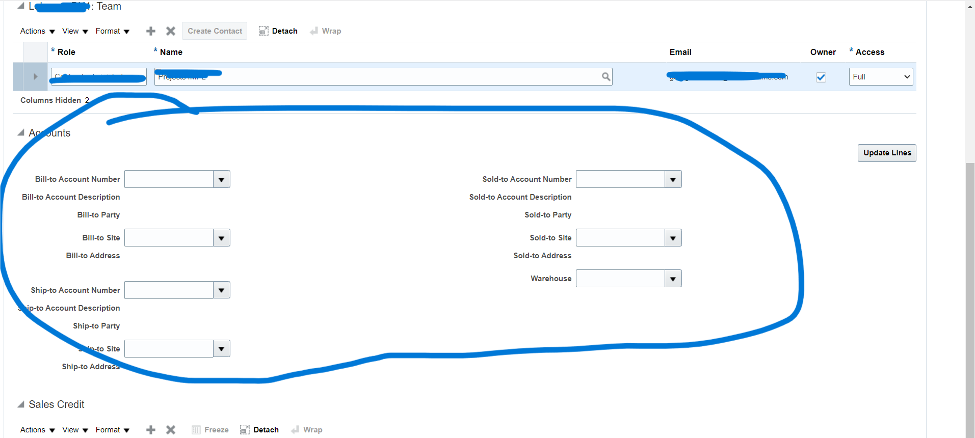The width and height of the screenshot is (975, 438).
Task: Click the Role input field in Team row
Action: [x=99, y=77]
